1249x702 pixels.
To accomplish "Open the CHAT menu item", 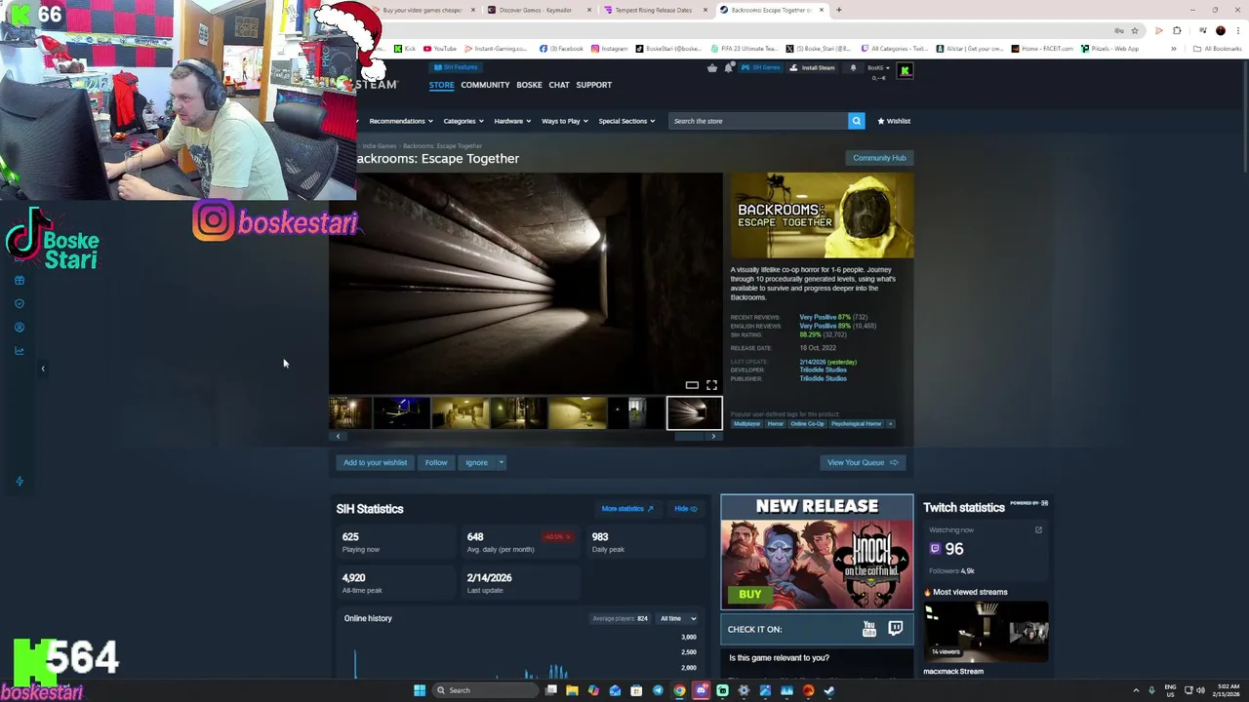I will pyautogui.click(x=559, y=85).
